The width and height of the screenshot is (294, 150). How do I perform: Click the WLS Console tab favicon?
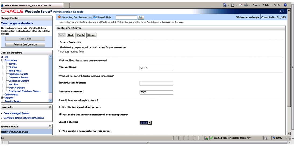pos(2,5)
